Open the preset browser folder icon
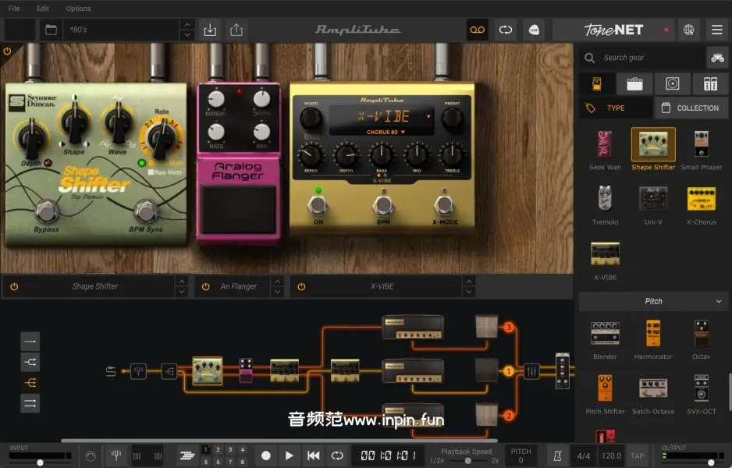 (x=51, y=30)
